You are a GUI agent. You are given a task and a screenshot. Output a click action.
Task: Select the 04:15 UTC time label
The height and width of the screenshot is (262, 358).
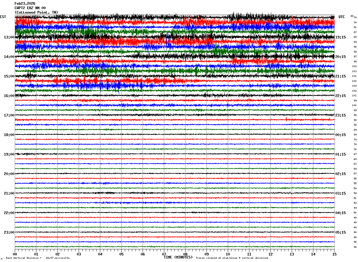coord(341,213)
